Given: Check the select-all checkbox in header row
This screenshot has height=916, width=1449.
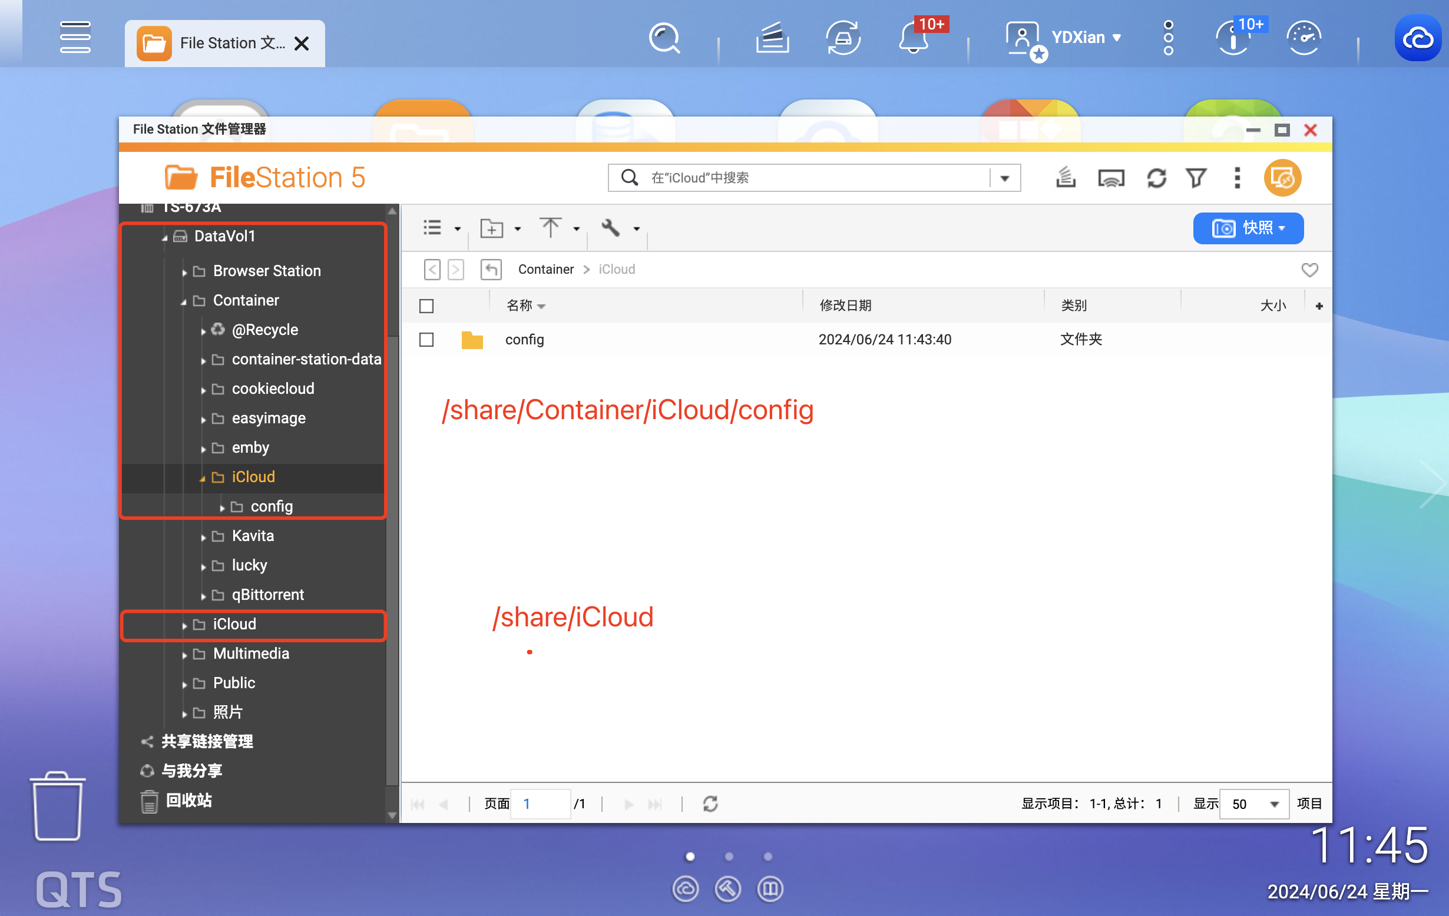Looking at the screenshot, I should (x=426, y=306).
